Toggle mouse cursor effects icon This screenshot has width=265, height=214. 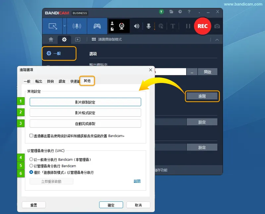161,26
